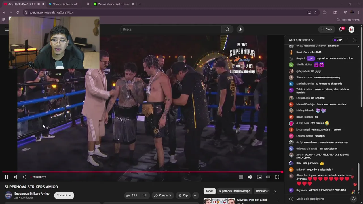Open more video actions menu
Image resolution: width=363 pixels, height=204 pixels.
coord(196,195)
